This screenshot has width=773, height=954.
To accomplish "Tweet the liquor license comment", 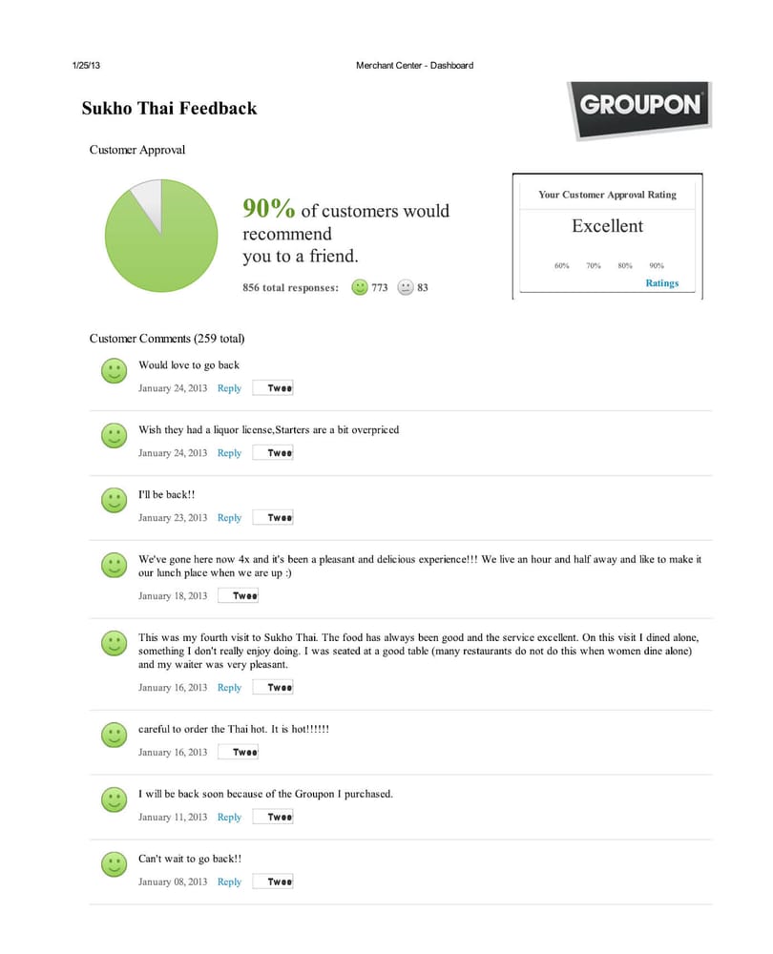I will coord(273,453).
